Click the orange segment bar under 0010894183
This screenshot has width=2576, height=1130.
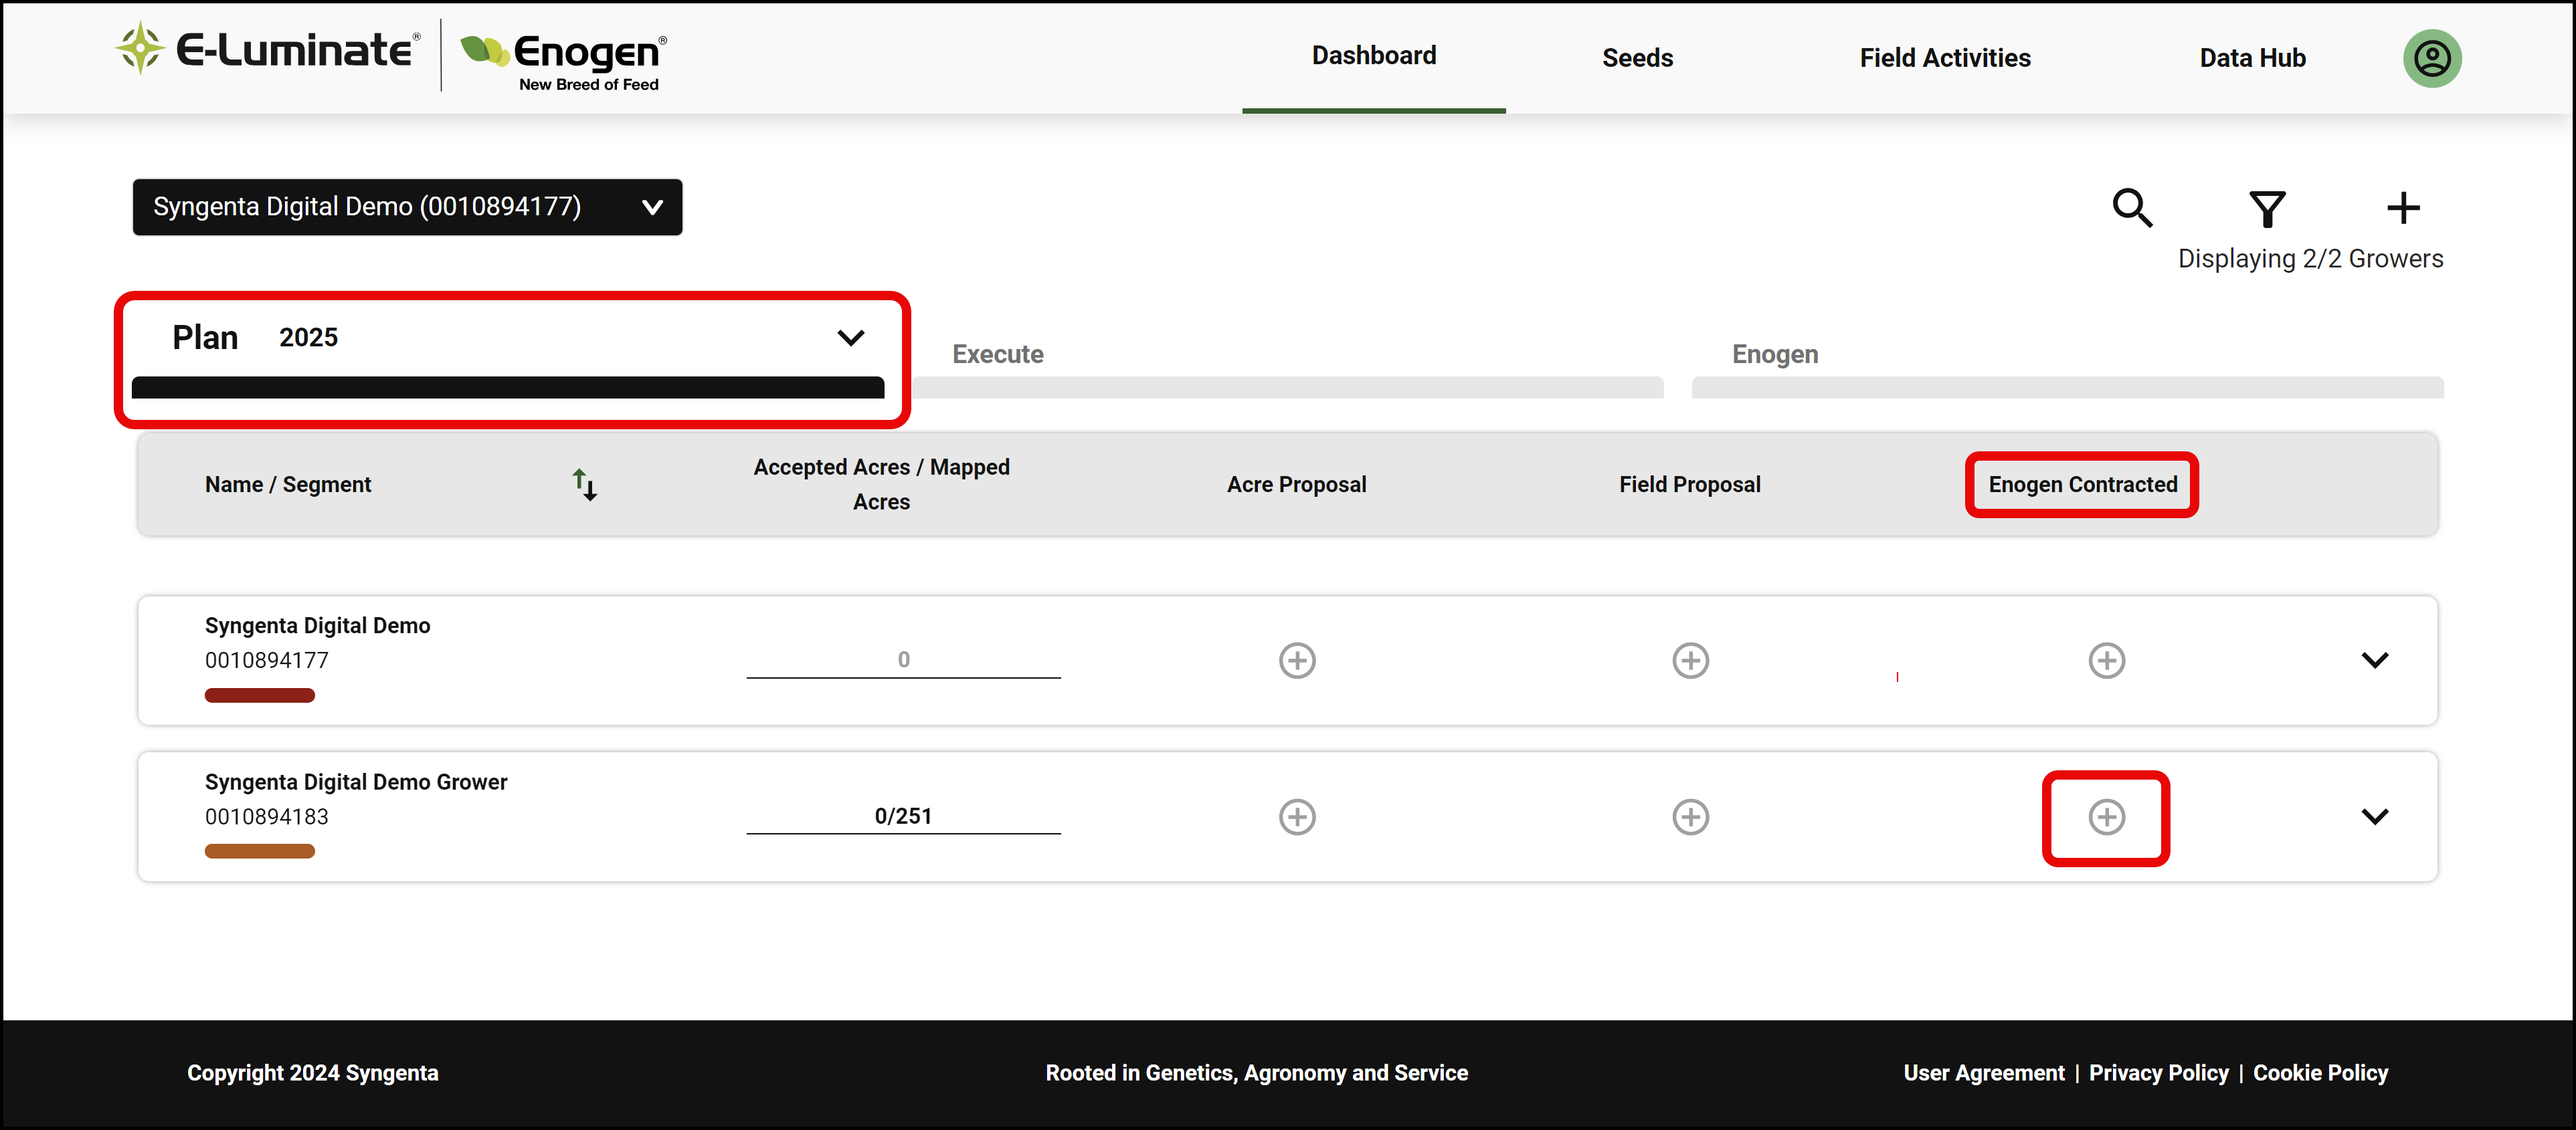coord(260,851)
